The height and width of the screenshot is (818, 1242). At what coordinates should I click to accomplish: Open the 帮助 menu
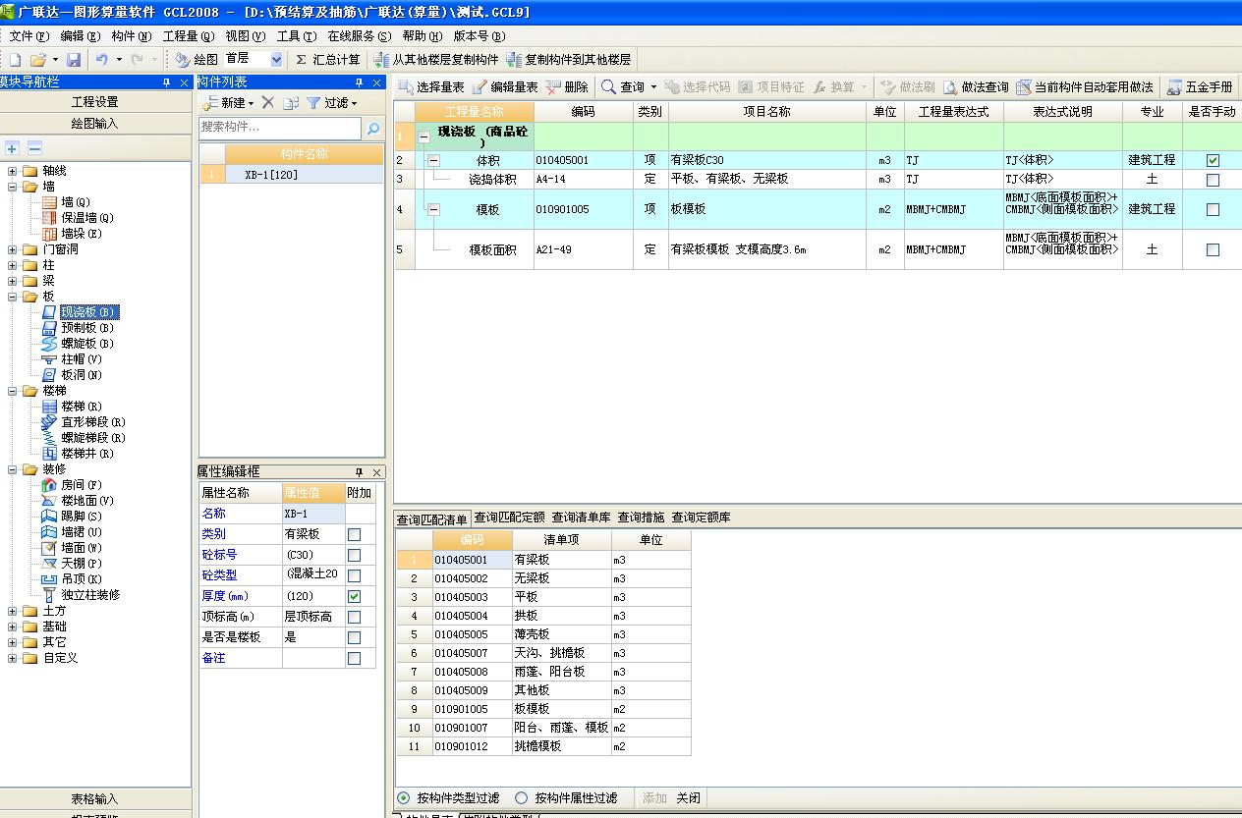(x=422, y=36)
